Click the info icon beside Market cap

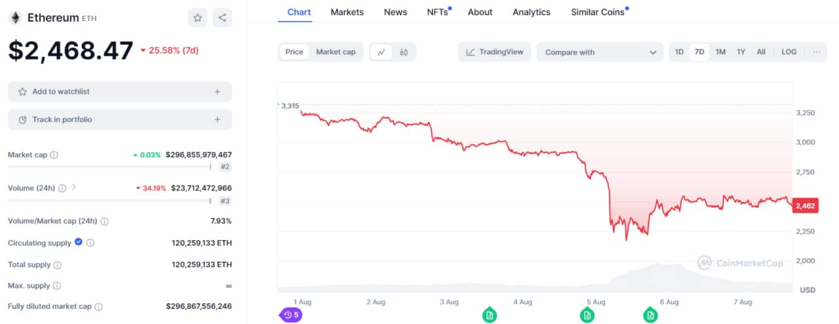54,155
